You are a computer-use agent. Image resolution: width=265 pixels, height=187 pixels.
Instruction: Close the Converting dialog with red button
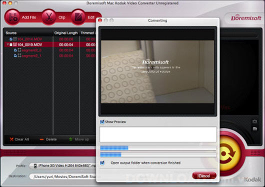coord(100,20)
